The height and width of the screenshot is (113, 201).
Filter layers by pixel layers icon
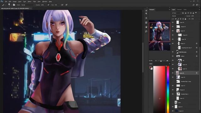[x=183, y=13]
